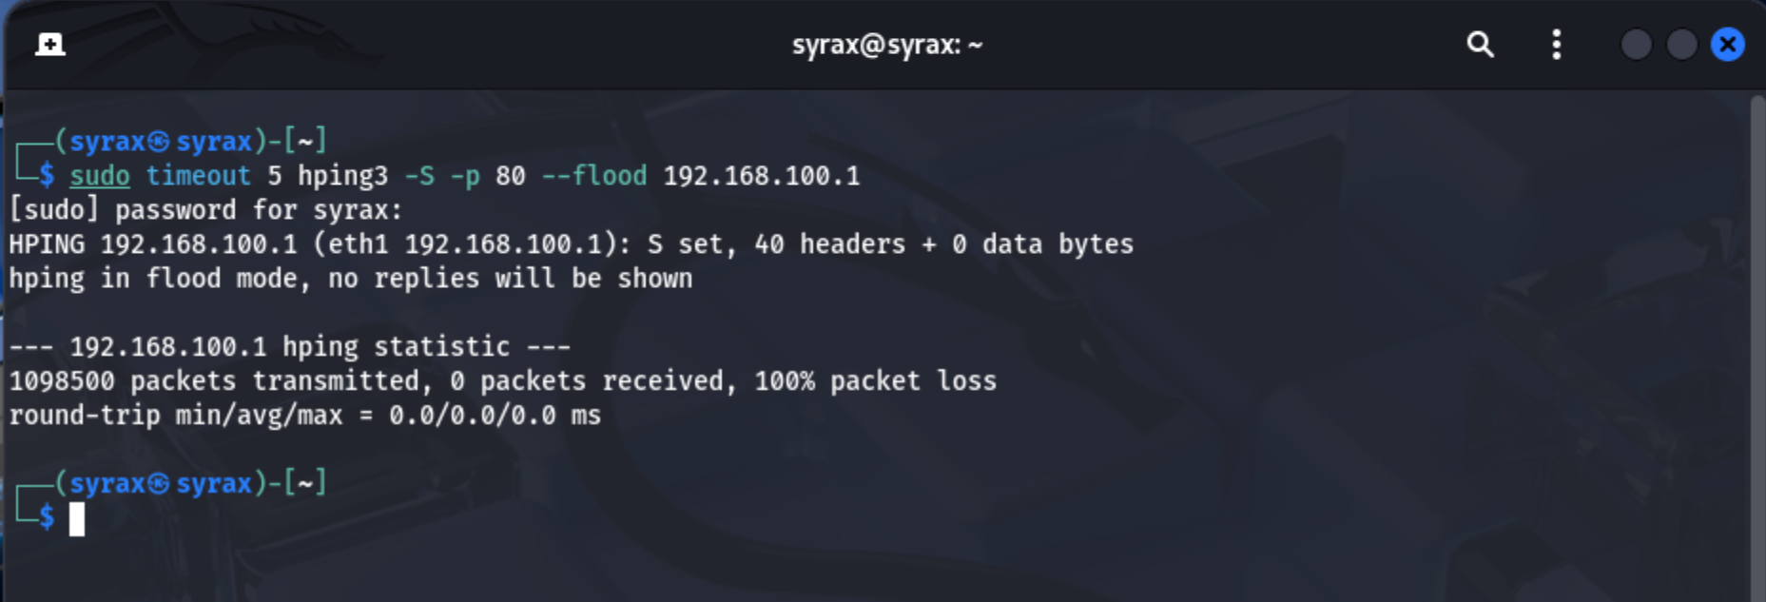The width and height of the screenshot is (1766, 602).
Task: Click the syrax@syrax: ~ window title
Action: click(x=886, y=44)
